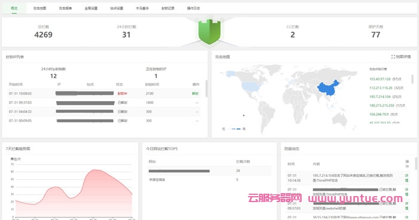Click the low-to-high map color legend
The height and width of the screenshot is (220, 419).
pyautogui.click(x=234, y=129)
